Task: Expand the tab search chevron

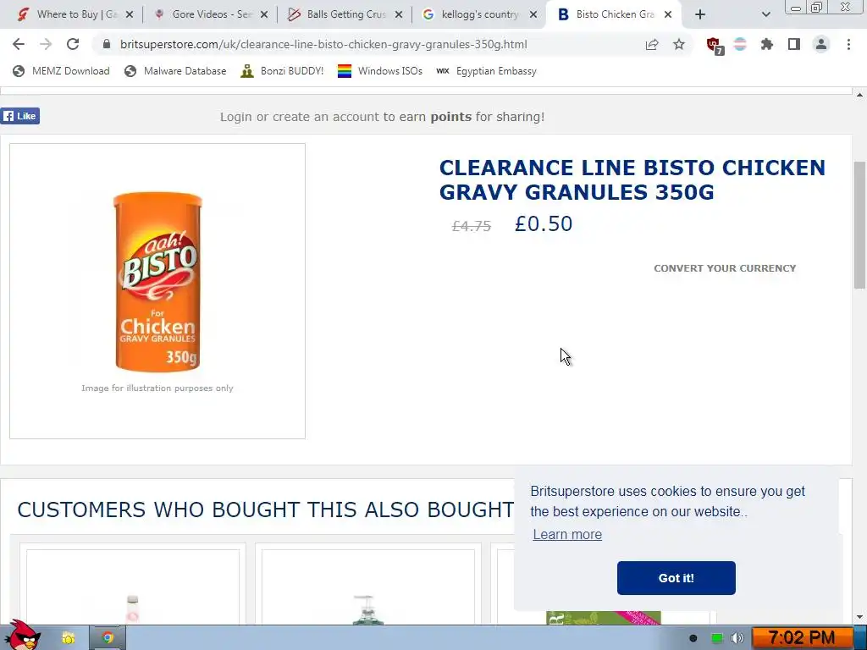Action: coord(765,14)
